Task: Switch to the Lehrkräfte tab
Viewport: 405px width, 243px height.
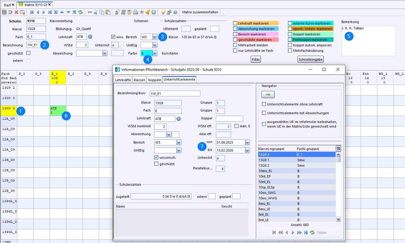Action: 123,80
